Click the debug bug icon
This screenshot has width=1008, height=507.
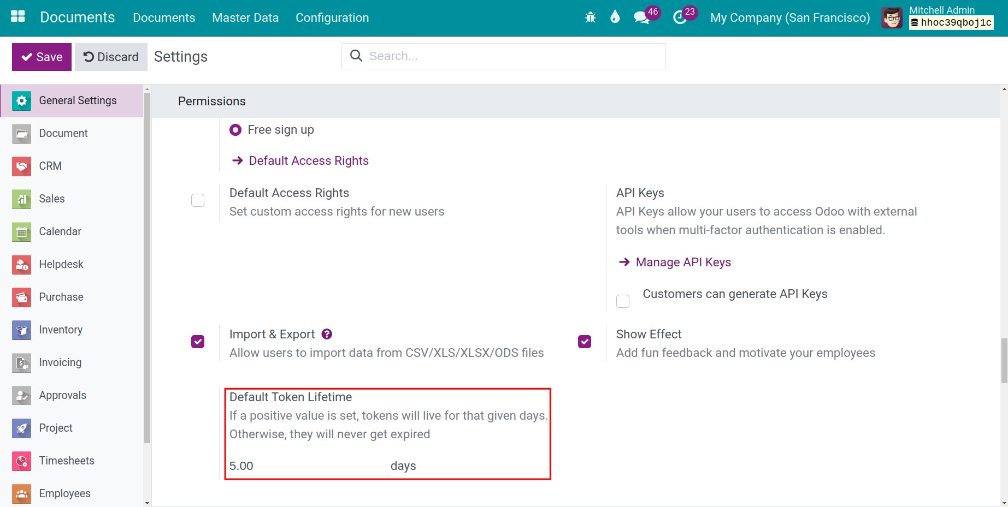[x=591, y=17]
